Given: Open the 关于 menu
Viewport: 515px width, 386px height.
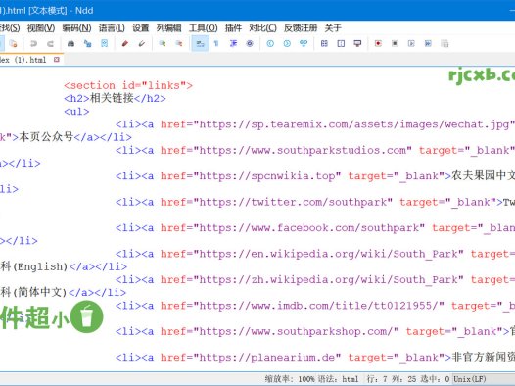Looking at the screenshot, I should point(333,28).
